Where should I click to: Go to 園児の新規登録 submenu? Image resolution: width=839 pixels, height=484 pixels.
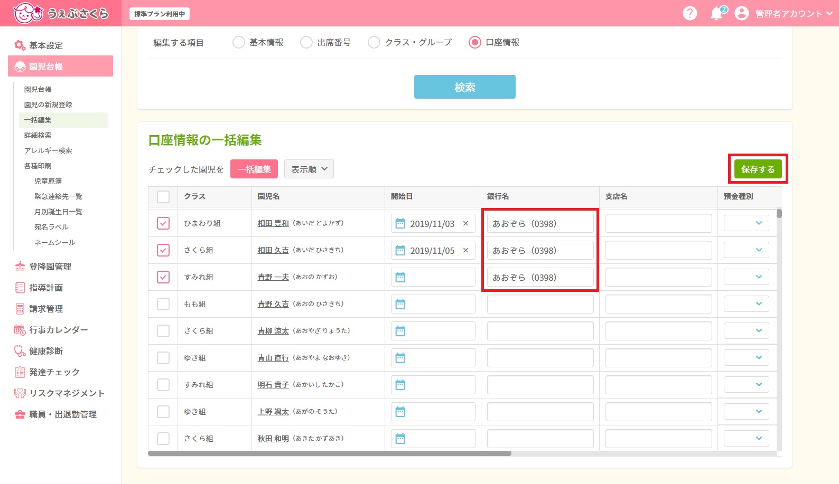(48, 105)
